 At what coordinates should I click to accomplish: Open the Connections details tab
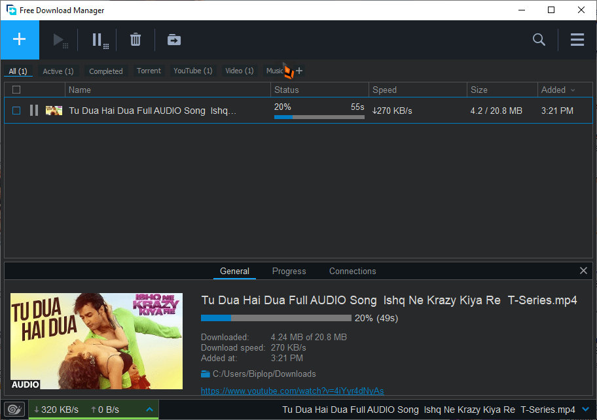pos(353,271)
